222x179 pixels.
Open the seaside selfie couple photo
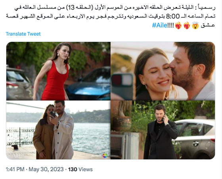tap(58, 130)
